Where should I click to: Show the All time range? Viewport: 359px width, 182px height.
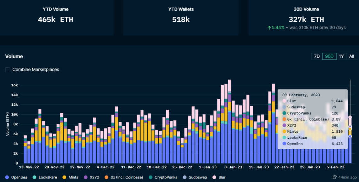point(352,56)
